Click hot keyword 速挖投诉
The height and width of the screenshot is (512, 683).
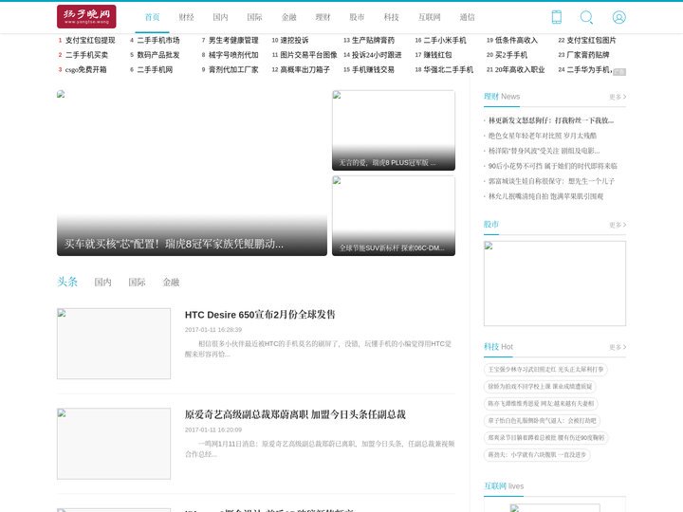[294, 40]
